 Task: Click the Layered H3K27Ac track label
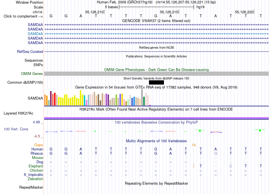[x=18, y=113]
